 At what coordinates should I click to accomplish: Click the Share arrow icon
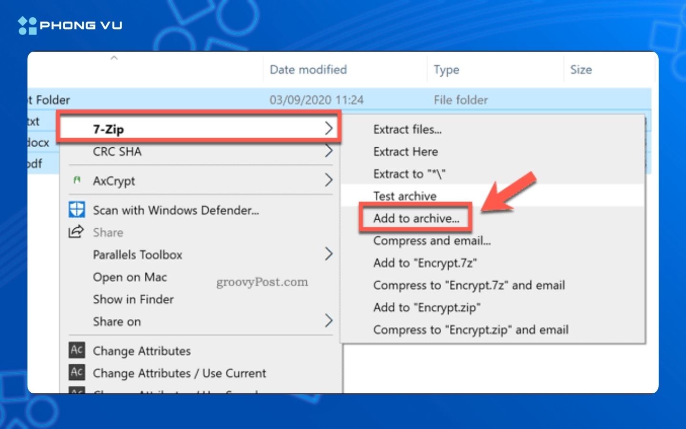pyautogui.click(x=76, y=232)
